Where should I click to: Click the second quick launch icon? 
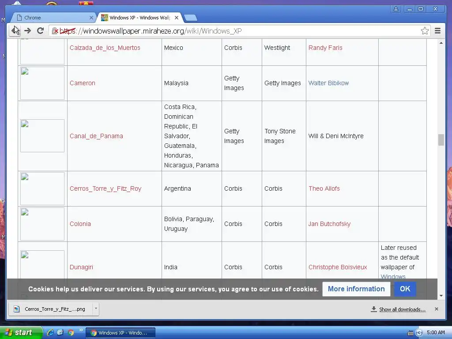60,333
